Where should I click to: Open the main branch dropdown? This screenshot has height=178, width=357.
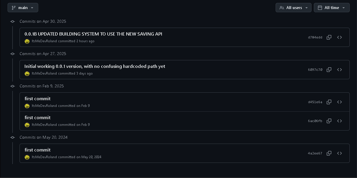[23, 8]
